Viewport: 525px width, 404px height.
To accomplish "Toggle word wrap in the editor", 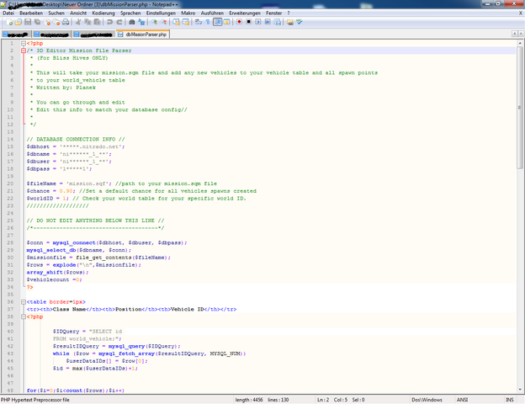I will [199, 22].
